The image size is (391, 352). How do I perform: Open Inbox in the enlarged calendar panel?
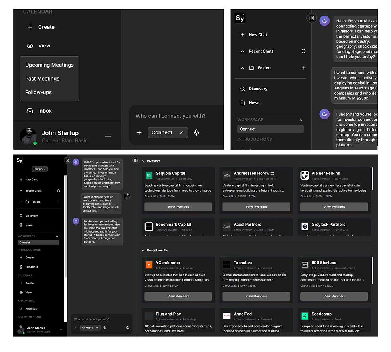(39, 111)
